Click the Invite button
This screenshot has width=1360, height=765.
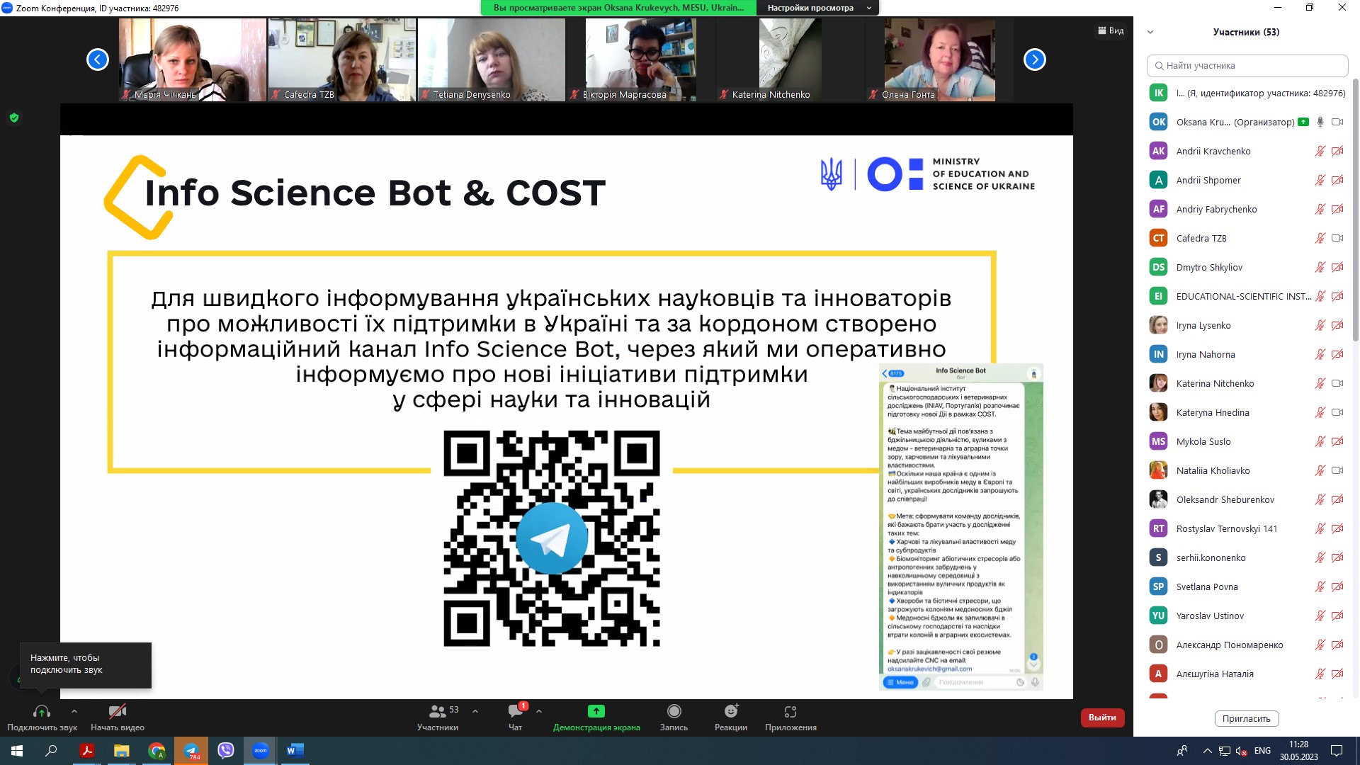click(1246, 718)
